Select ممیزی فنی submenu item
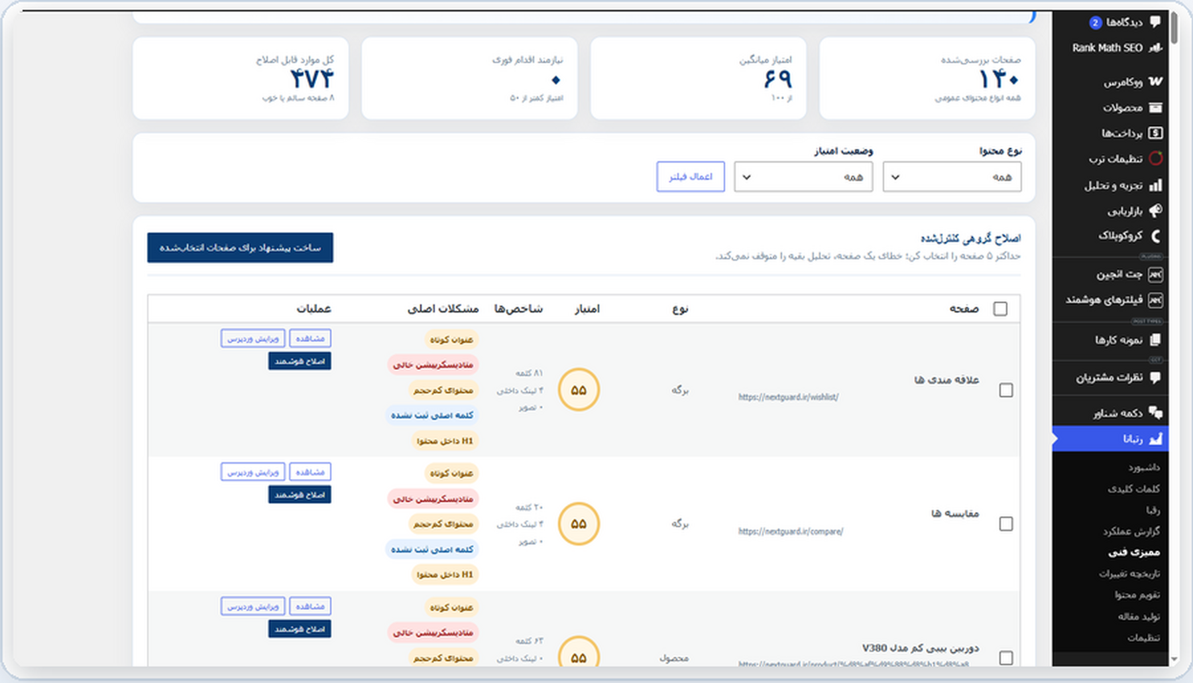The height and width of the screenshot is (683, 1193). [x=1134, y=552]
